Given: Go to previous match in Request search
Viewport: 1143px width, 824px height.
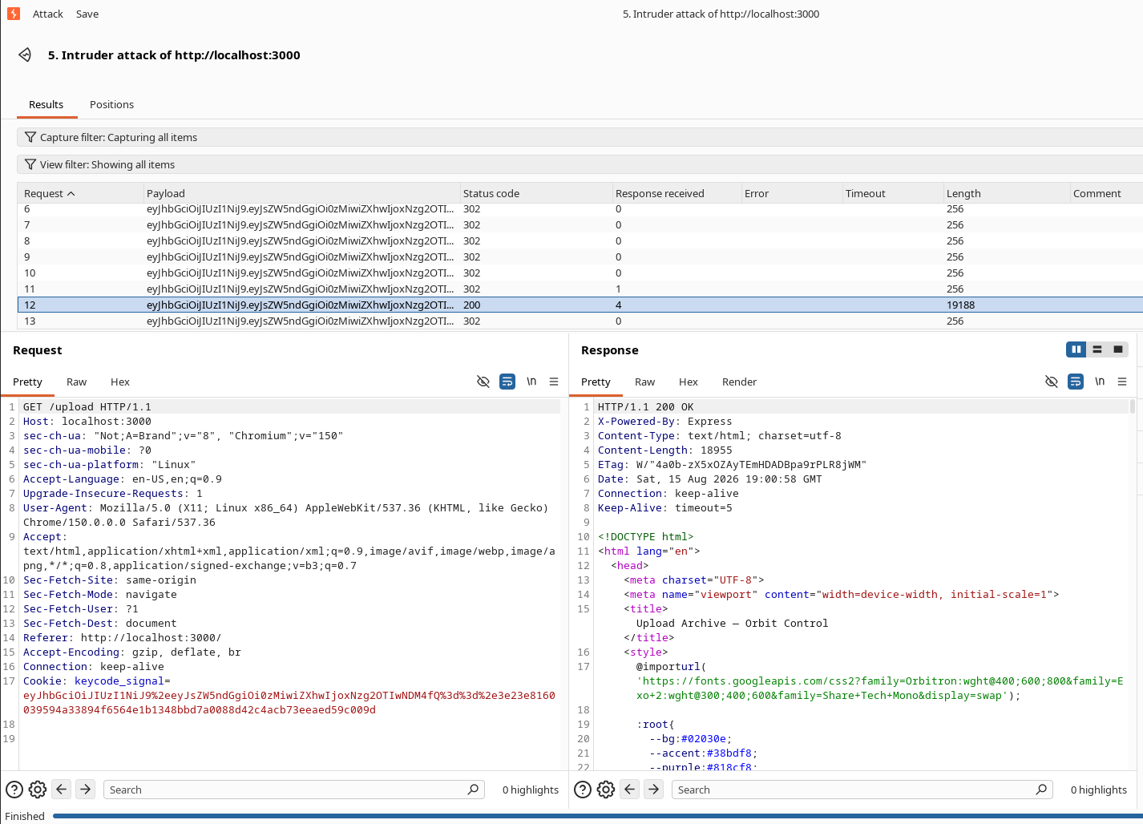Looking at the screenshot, I should coord(62,790).
